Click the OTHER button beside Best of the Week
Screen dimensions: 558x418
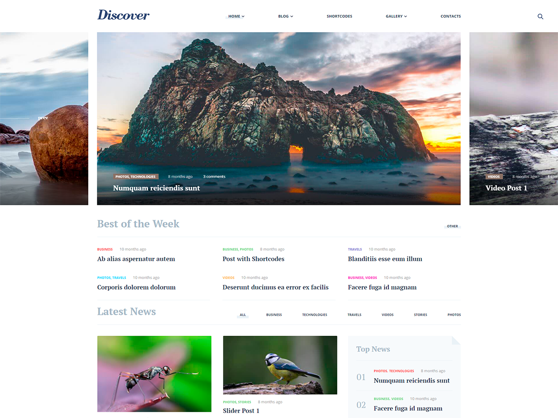click(x=452, y=226)
